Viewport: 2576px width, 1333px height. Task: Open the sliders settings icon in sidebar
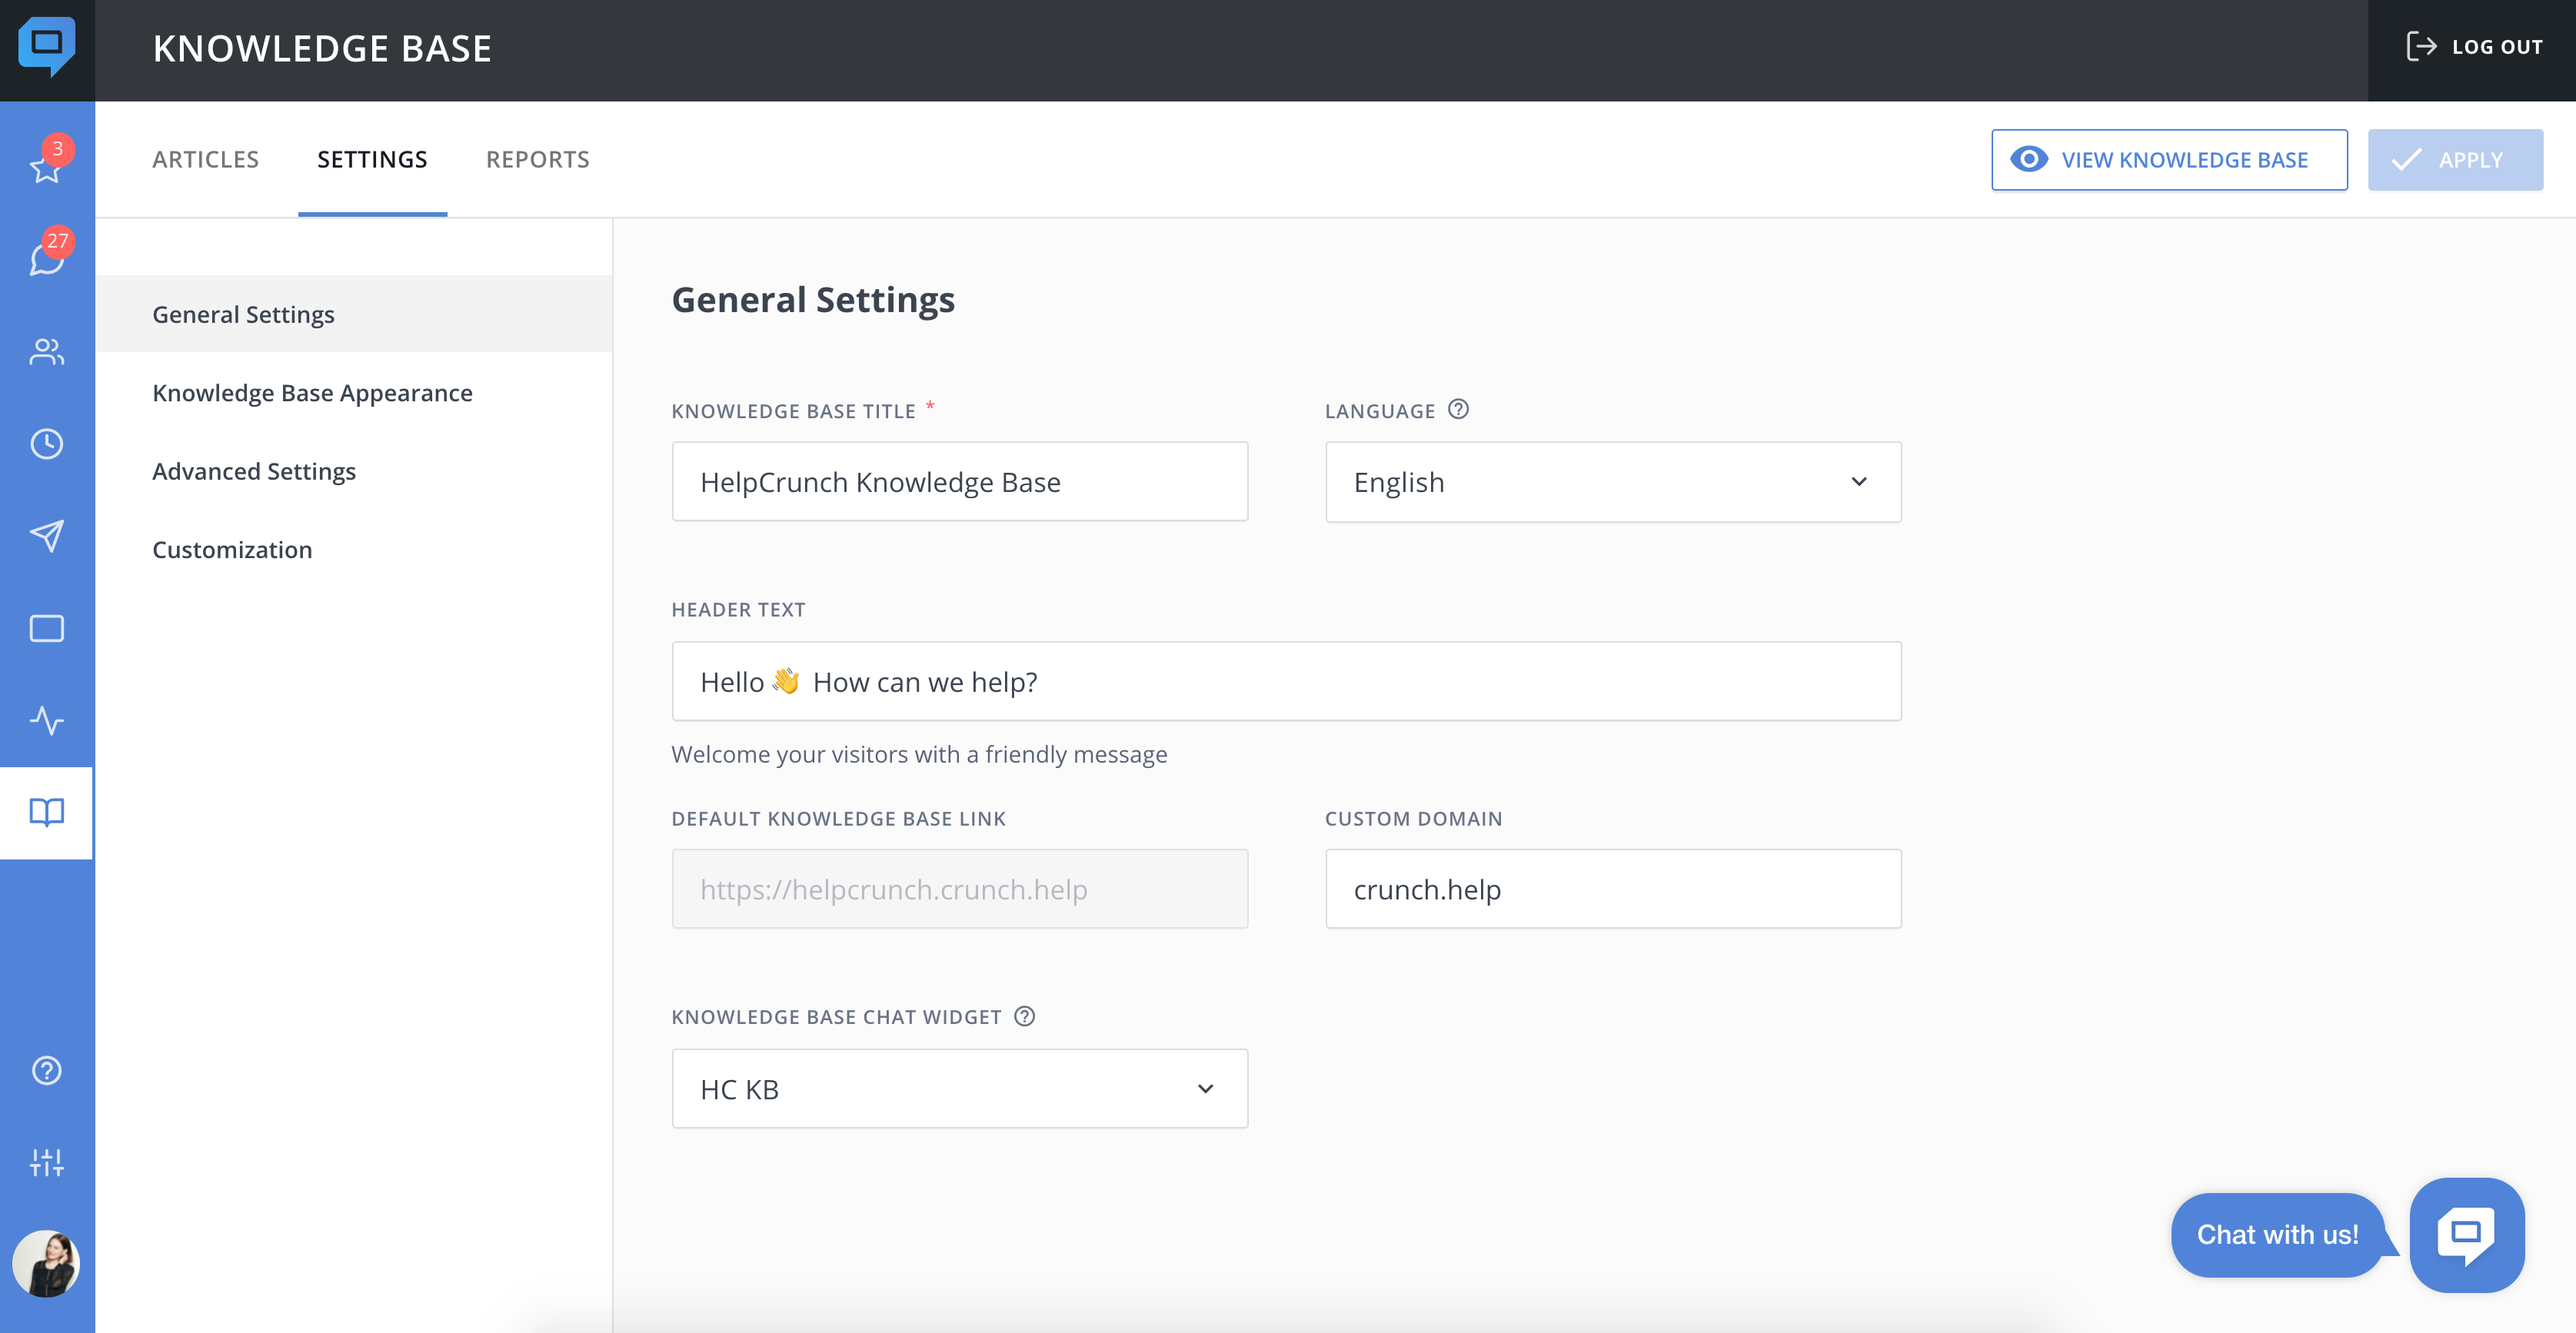[47, 1162]
